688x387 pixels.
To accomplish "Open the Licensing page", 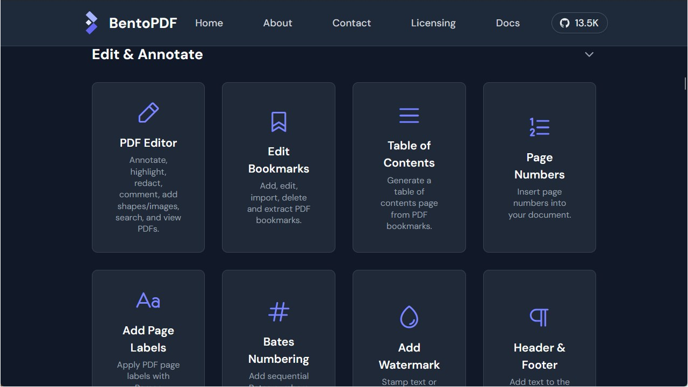I will [x=433, y=23].
